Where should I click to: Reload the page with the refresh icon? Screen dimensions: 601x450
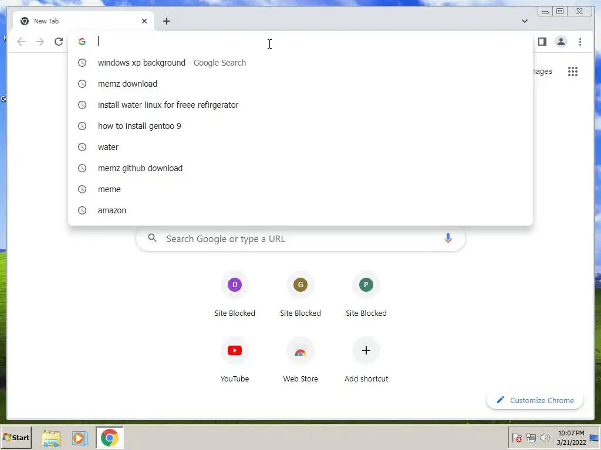pos(59,42)
